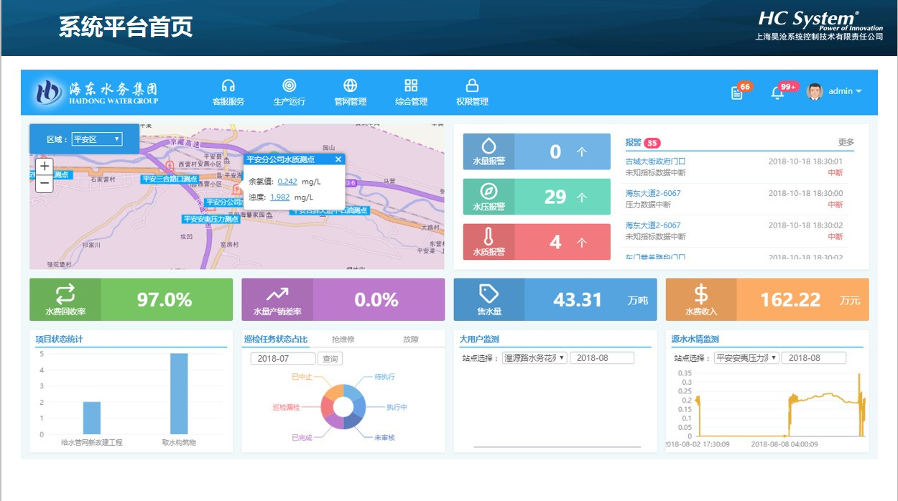Open the 区域 平安区 dropdown

(97, 139)
